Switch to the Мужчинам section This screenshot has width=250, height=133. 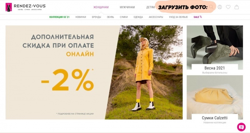point(127,7)
